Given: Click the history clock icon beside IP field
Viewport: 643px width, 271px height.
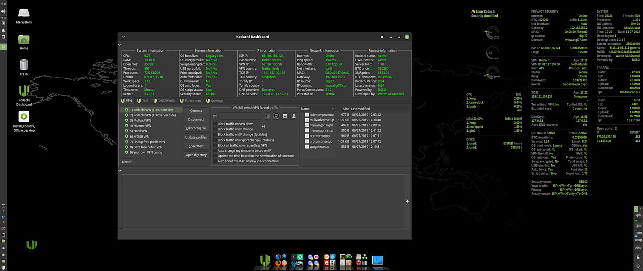Looking at the screenshot, I should [x=276, y=116].
